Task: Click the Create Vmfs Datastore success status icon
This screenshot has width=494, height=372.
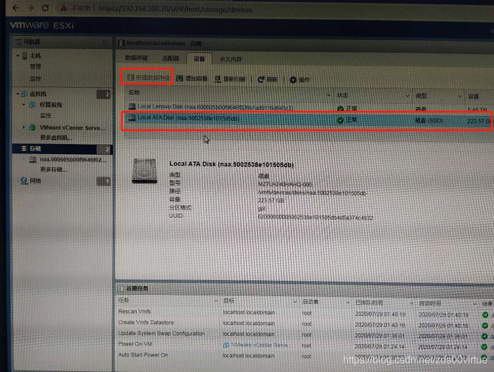Action: pos(485,325)
